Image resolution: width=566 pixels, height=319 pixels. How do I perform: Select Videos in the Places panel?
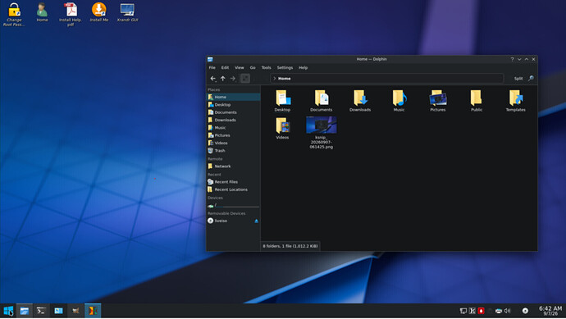point(233,143)
